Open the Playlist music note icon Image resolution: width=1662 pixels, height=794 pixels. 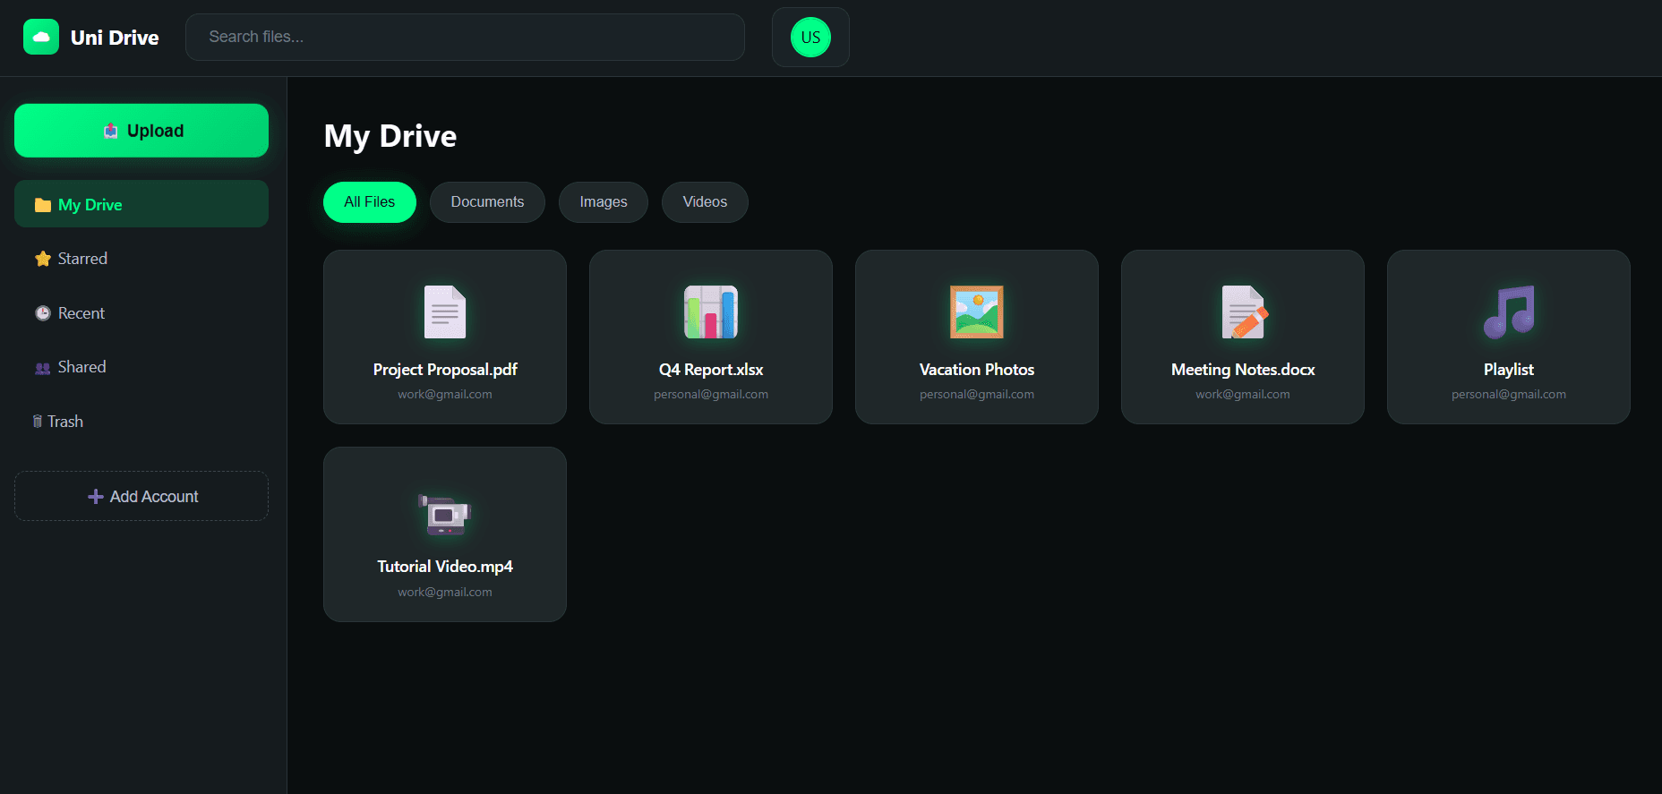1508,312
